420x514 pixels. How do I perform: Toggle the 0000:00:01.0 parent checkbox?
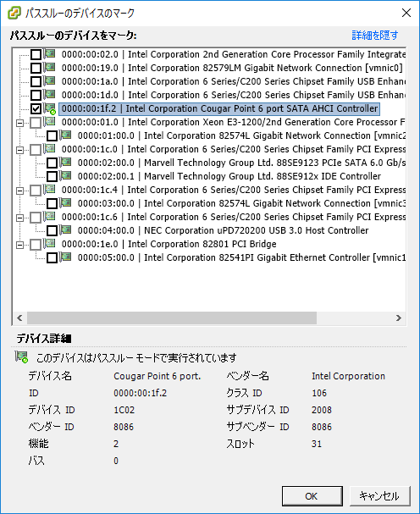coord(36,122)
